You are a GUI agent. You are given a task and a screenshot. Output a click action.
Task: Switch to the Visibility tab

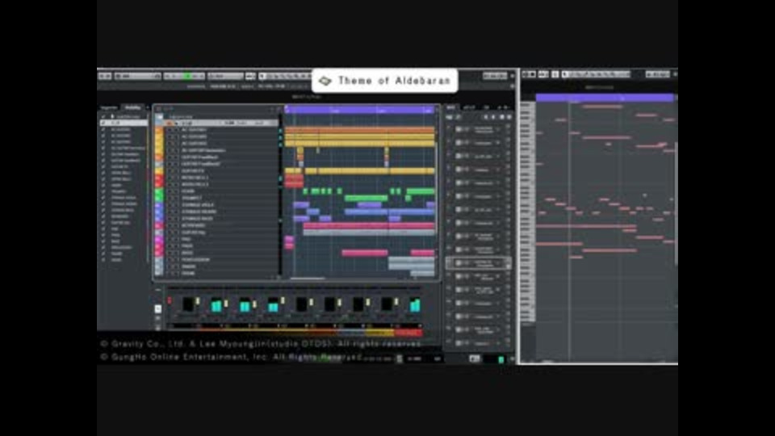132,107
